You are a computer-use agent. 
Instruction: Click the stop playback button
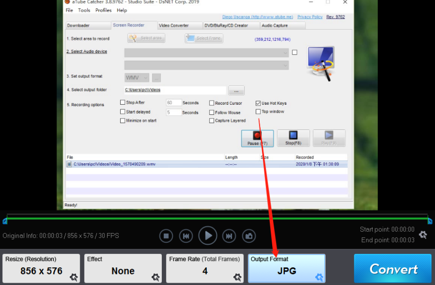[166, 236]
